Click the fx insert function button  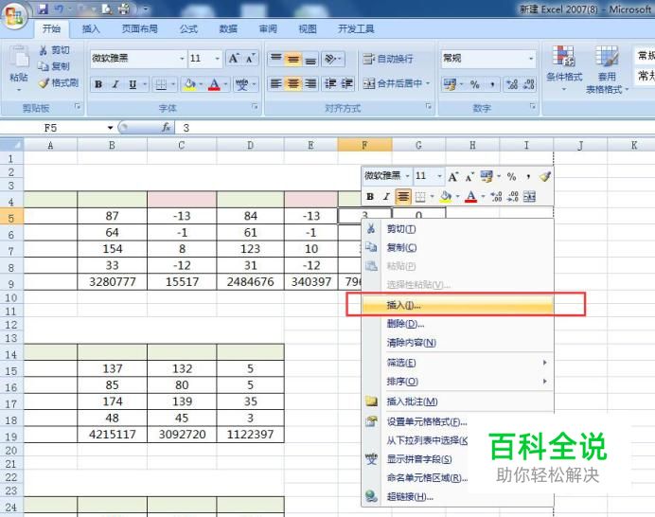coord(166,128)
